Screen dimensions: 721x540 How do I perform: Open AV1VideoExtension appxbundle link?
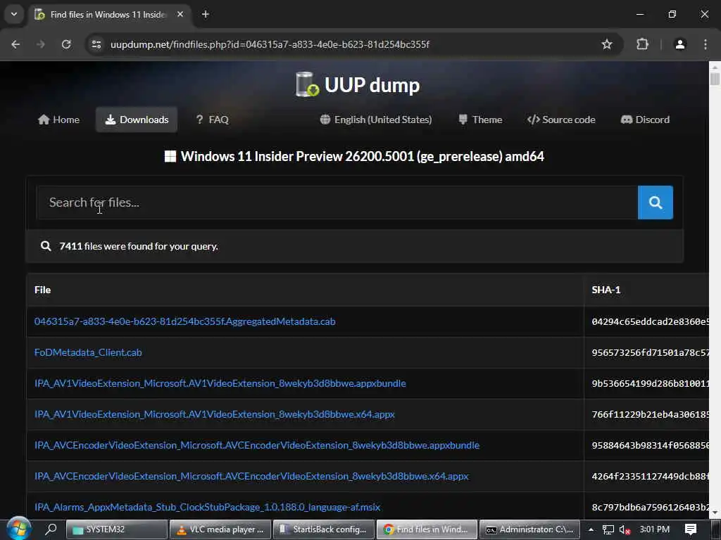[x=220, y=383]
